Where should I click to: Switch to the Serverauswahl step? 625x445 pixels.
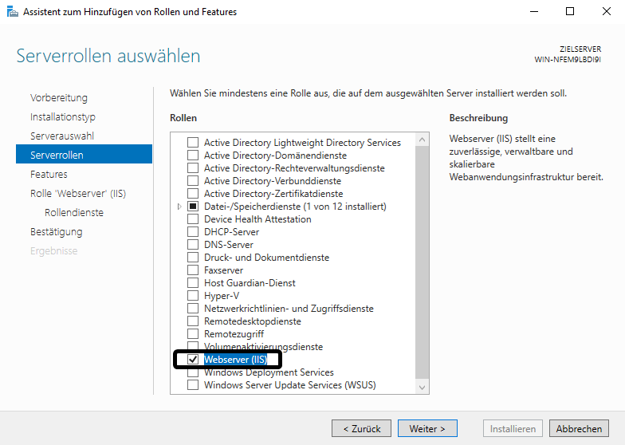pos(62,136)
